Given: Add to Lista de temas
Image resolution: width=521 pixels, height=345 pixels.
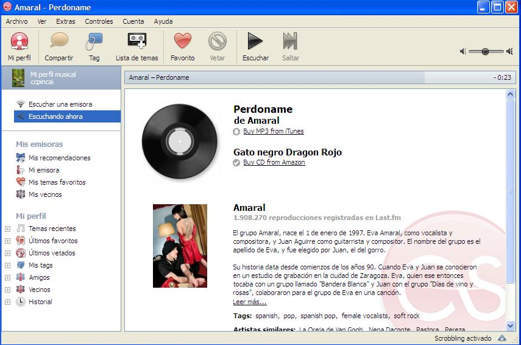Looking at the screenshot, I should click(x=137, y=46).
